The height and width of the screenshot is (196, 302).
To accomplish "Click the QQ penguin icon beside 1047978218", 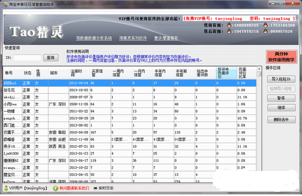I will pyautogui.click(x=229, y=31).
